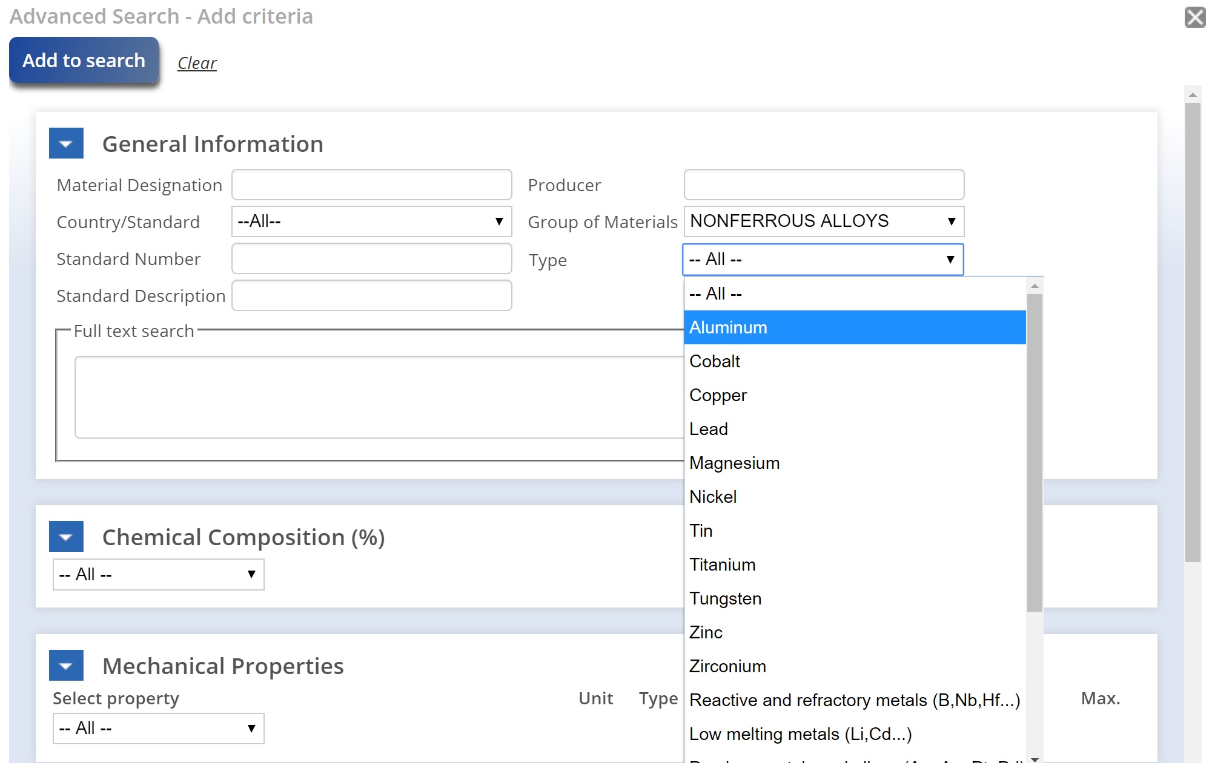Image resolution: width=1212 pixels, height=763 pixels.
Task: Collapse the Chemical Composition section
Action: coord(66,537)
